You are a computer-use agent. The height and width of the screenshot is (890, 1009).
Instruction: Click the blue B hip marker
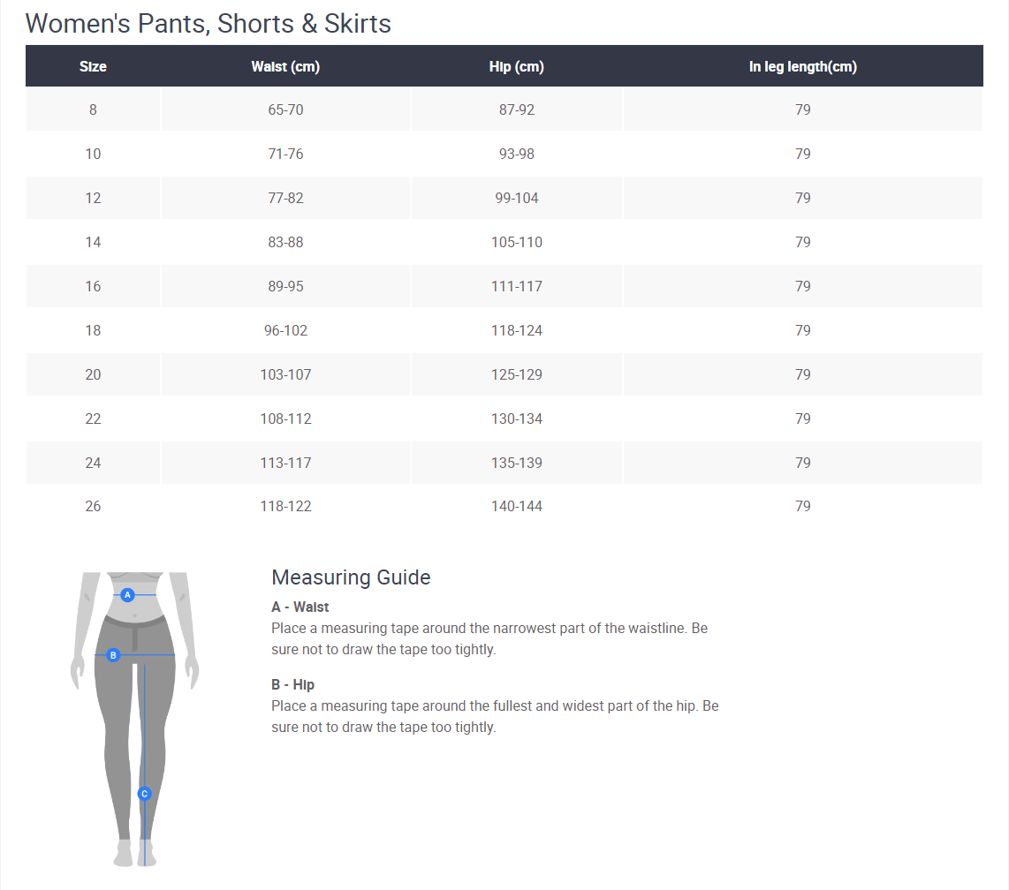click(x=113, y=655)
